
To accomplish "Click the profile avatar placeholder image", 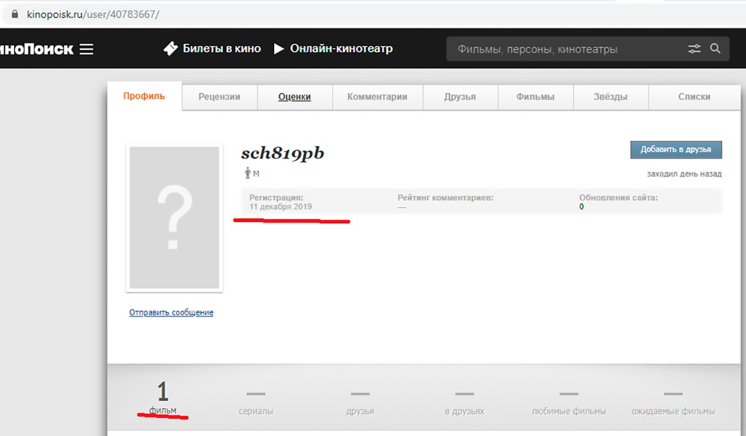I will 174,218.
